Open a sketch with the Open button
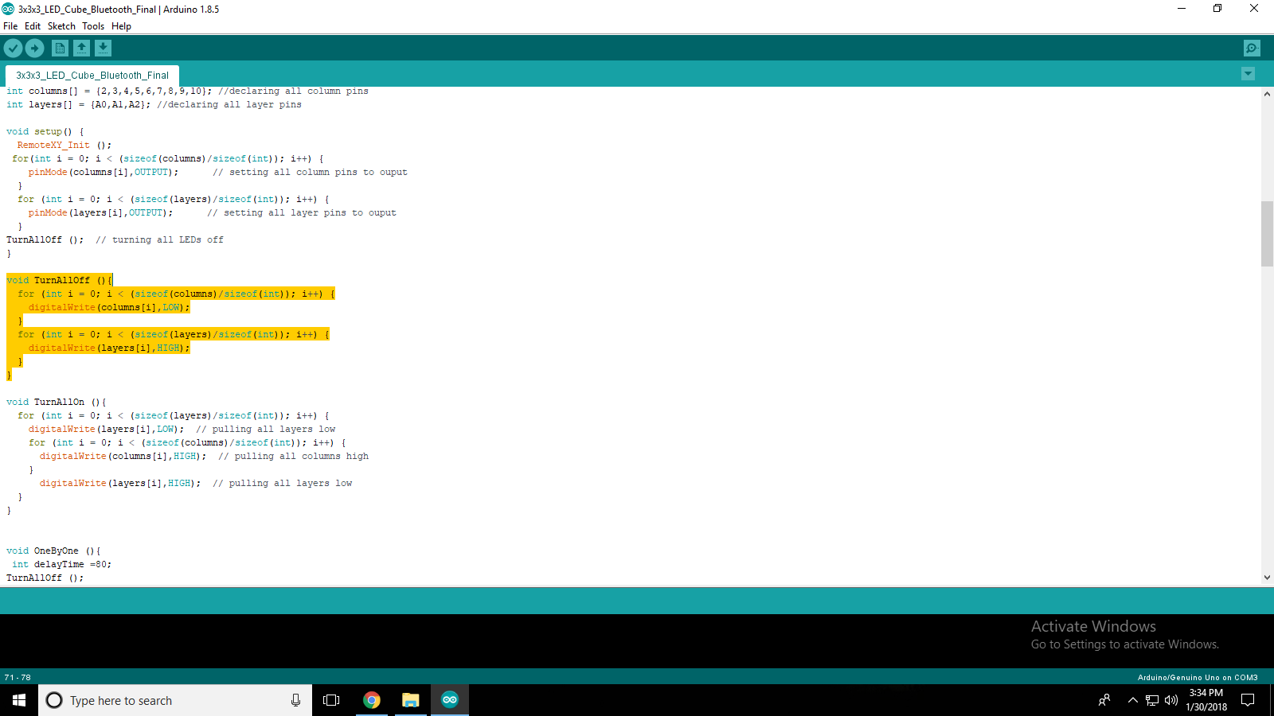Viewport: 1274px width, 716px height. pyautogui.click(x=81, y=49)
